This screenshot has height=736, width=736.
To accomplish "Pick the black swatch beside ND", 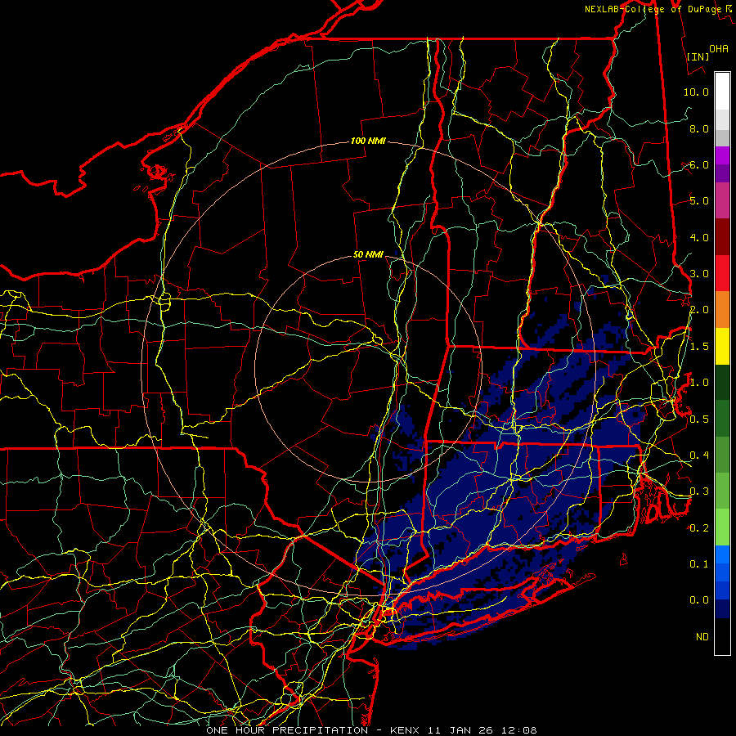I will [x=722, y=636].
